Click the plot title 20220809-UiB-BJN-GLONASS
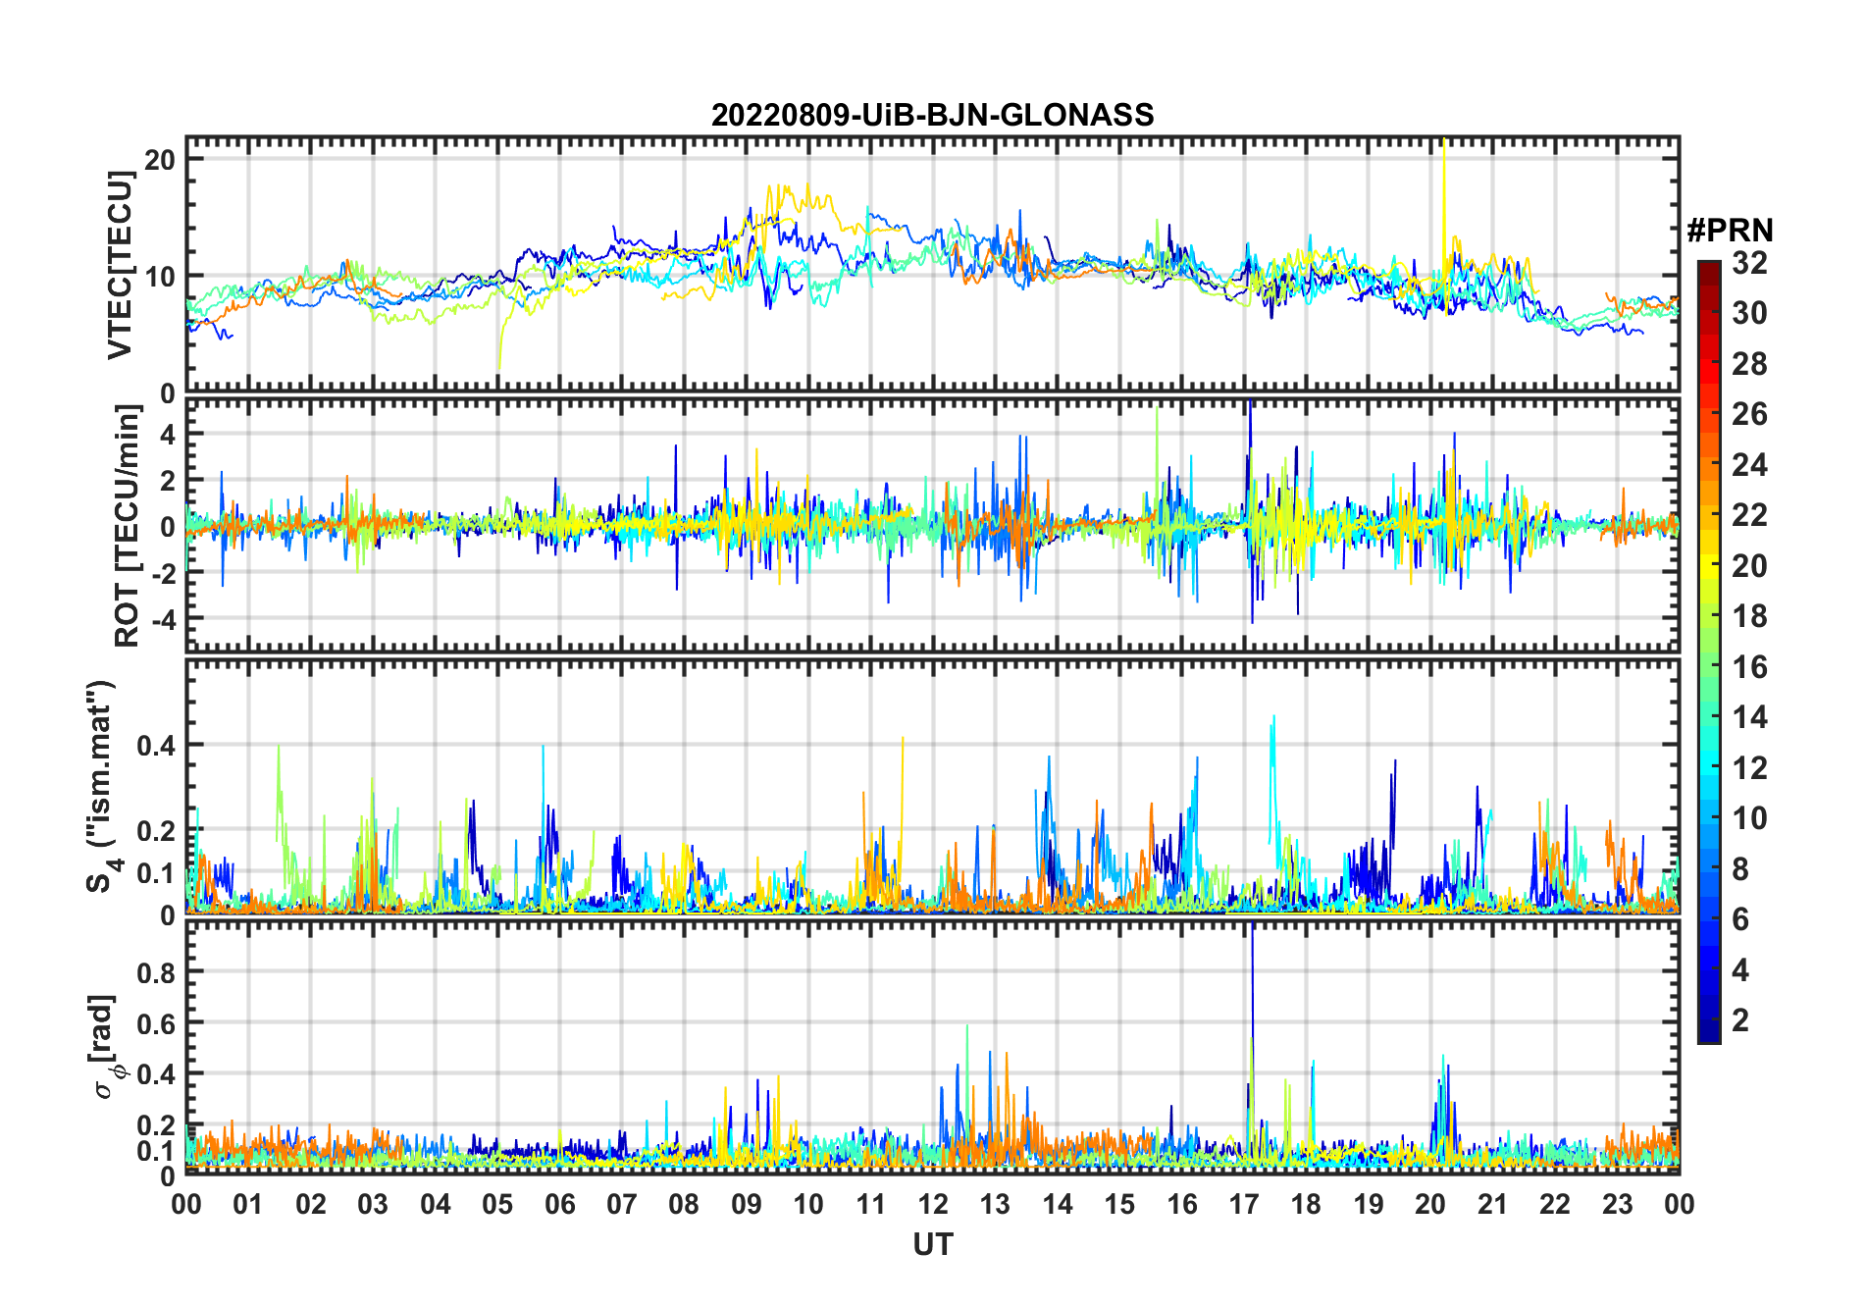The height and width of the screenshot is (1305, 1866). tap(932, 116)
